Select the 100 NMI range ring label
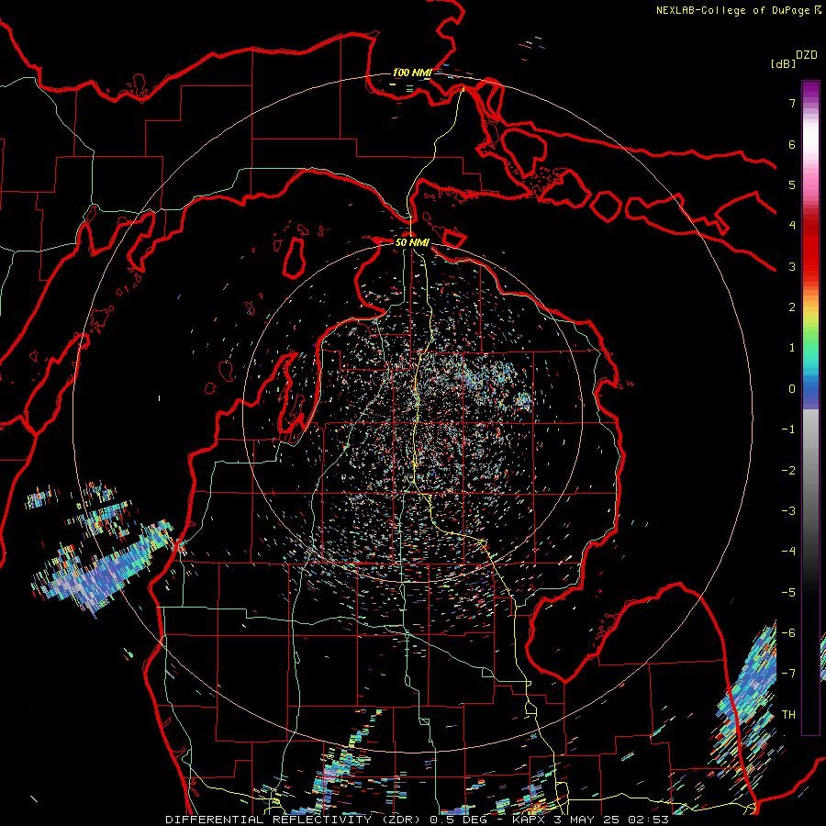Viewport: 826px width, 826px height. 412,73
